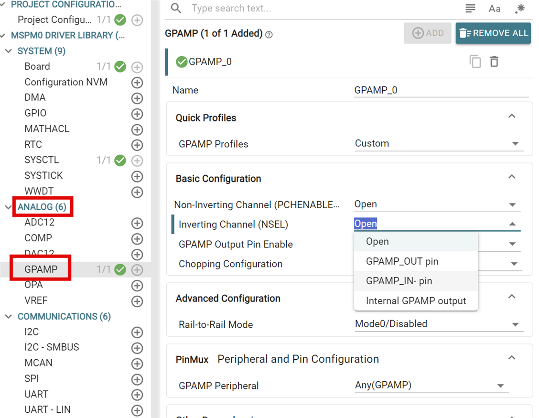Open the Non-Inverting Channel dropdown
The height and width of the screenshot is (418, 539).
click(x=437, y=204)
